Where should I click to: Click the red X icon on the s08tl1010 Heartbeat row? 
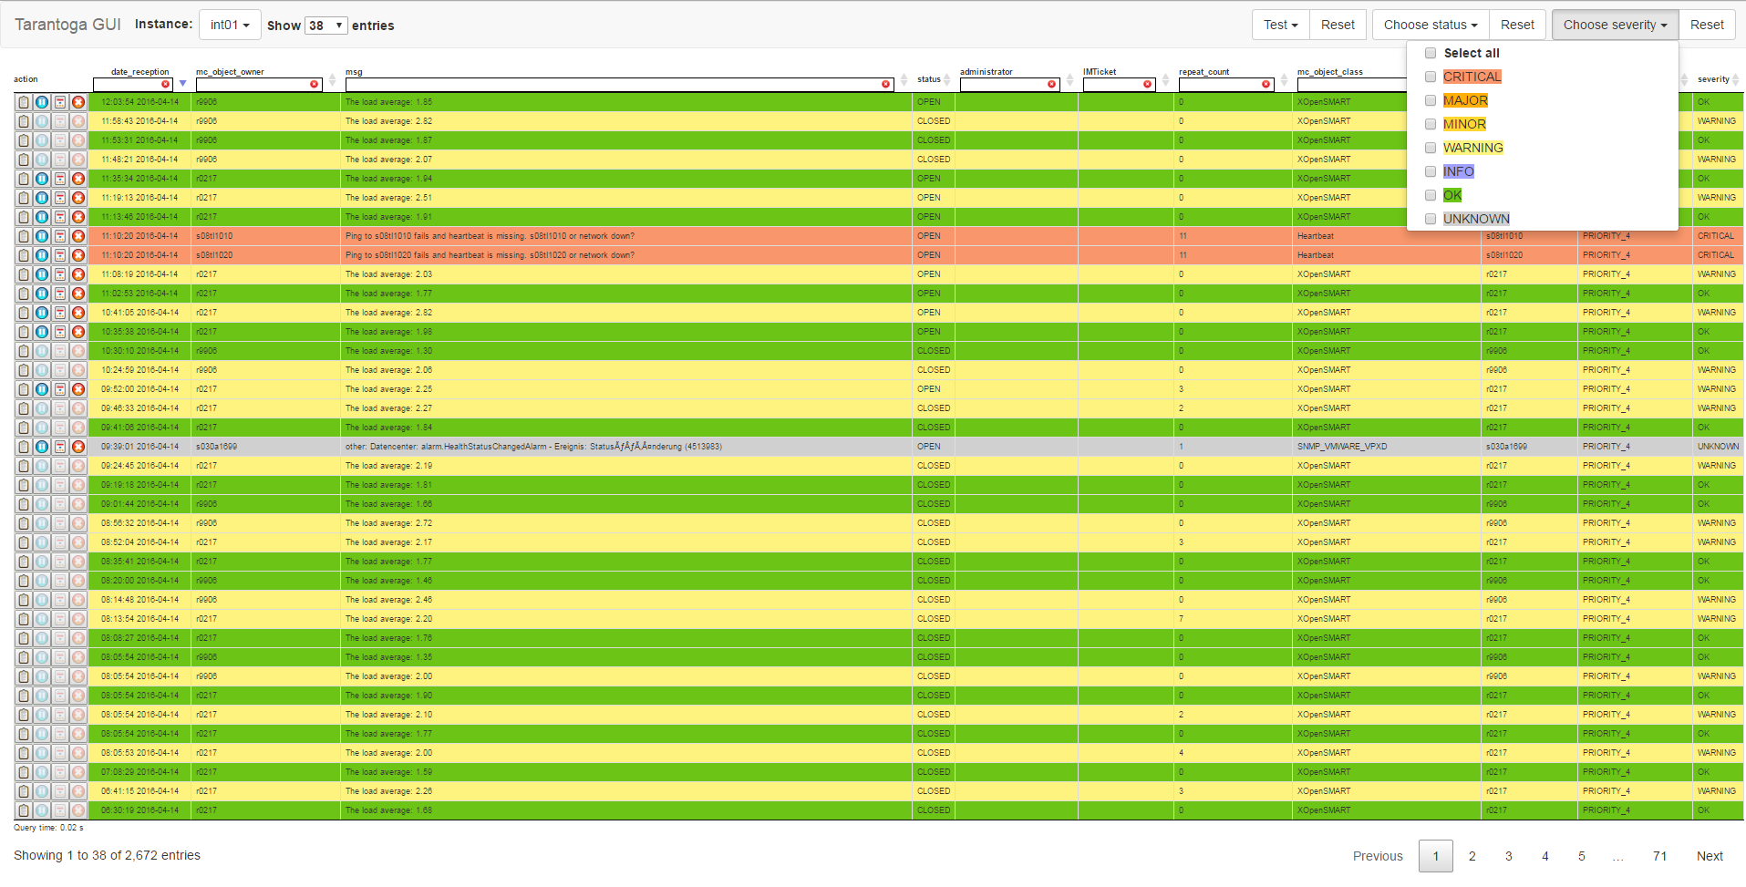[77, 235]
